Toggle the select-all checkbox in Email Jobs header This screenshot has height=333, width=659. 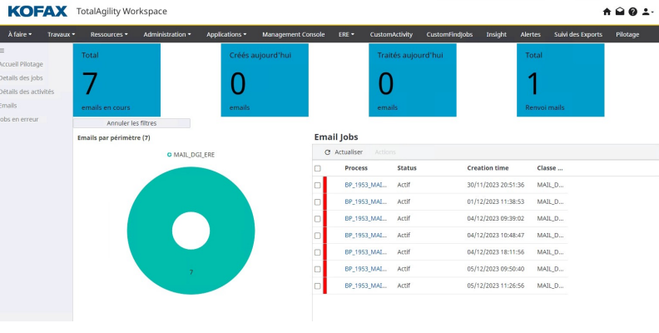coord(317,168)
